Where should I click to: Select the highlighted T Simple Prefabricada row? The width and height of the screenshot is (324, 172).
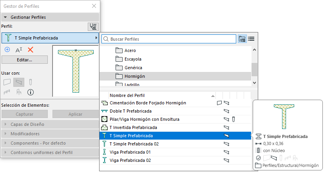175,136
